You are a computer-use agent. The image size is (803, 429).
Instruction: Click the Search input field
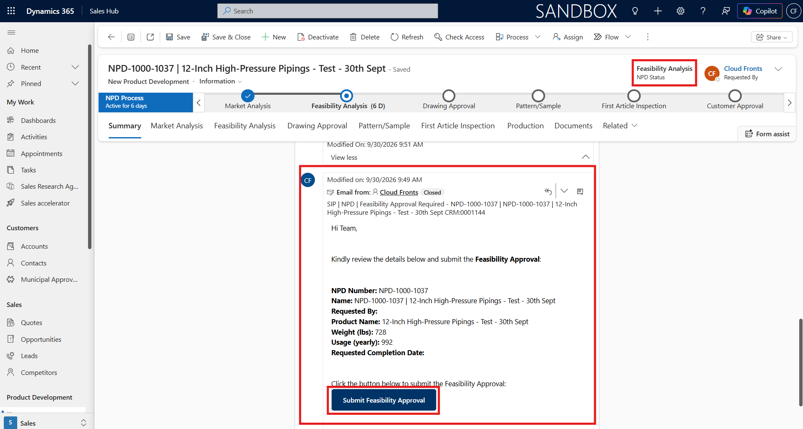tap(327, 11)
